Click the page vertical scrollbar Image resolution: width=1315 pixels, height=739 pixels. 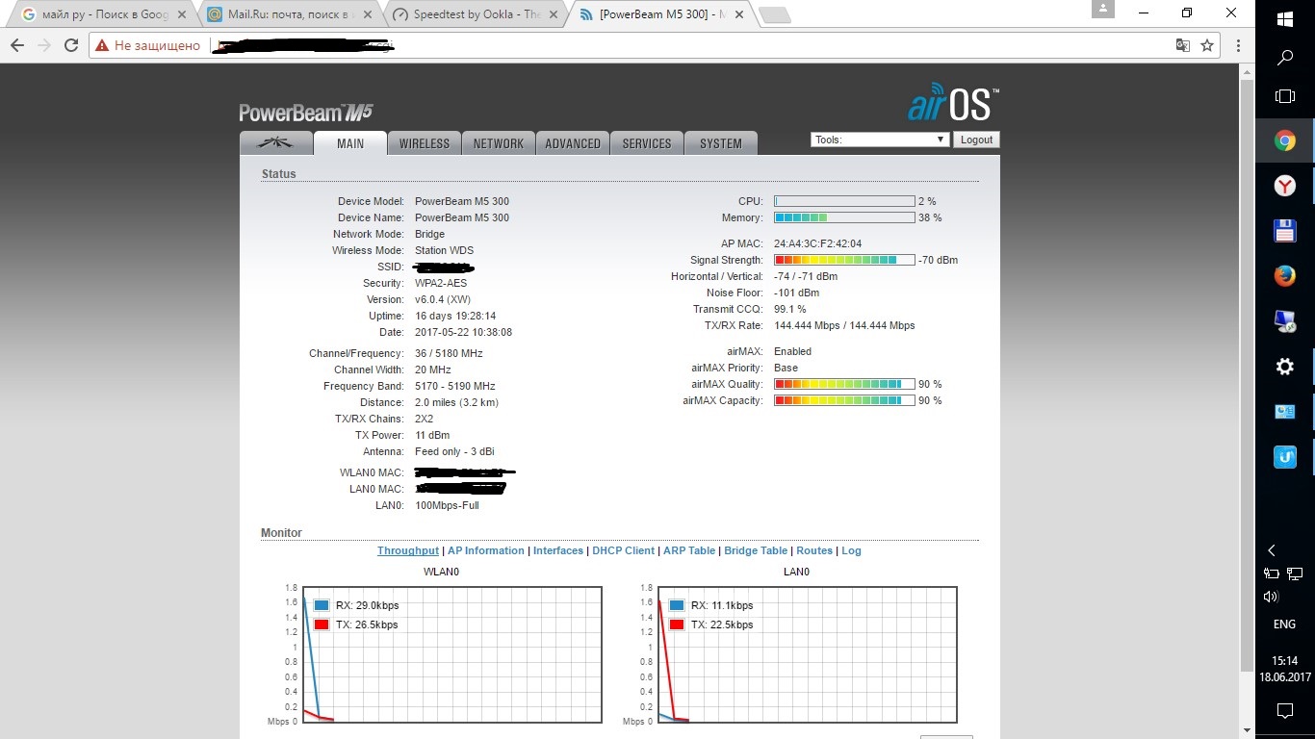coord(1248,375)
